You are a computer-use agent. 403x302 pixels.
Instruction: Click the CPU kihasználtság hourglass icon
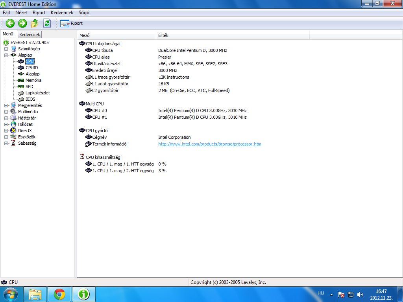pyautogui.click(x=82, y=157)
